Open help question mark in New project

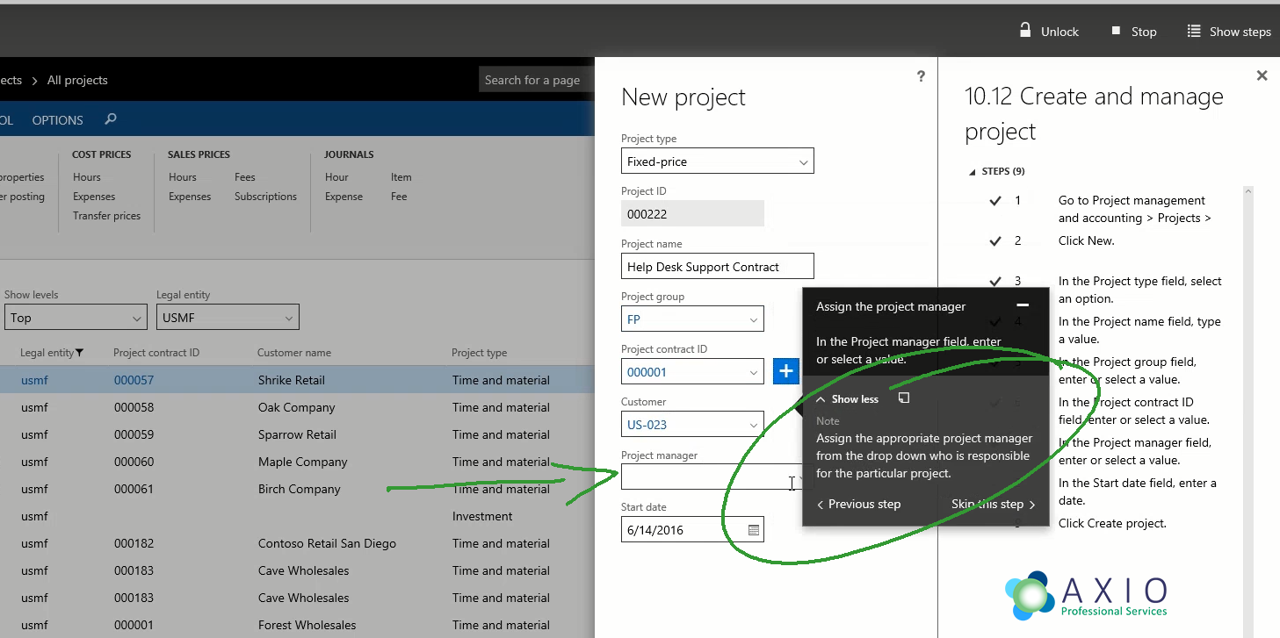(921, 76)
